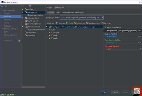Open the Language level dropdown
142x96 pixels.
coord(82,18)
